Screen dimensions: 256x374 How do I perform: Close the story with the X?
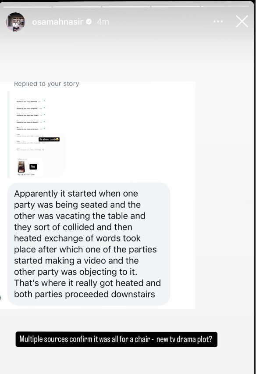click(x=242, y=22)
